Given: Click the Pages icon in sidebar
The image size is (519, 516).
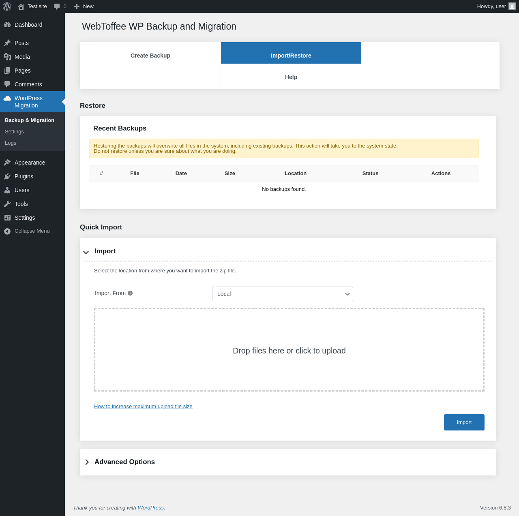Looking at the screenshot, I should tap(7, 71).
